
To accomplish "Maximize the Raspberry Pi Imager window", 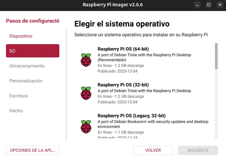I will (x=209, y=5).
